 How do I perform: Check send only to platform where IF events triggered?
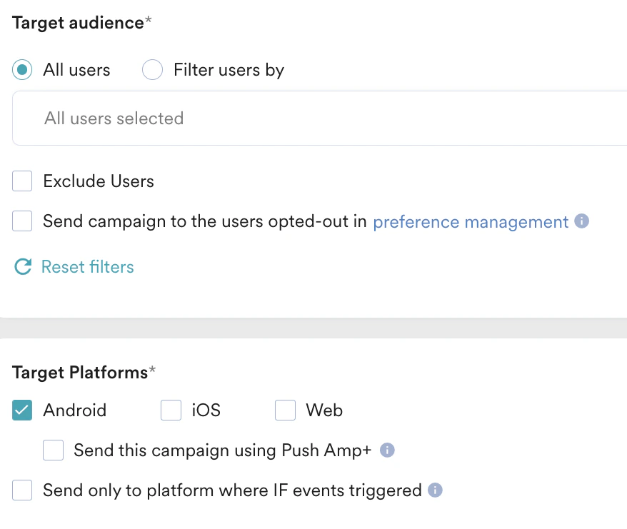(x=21, y=490)
